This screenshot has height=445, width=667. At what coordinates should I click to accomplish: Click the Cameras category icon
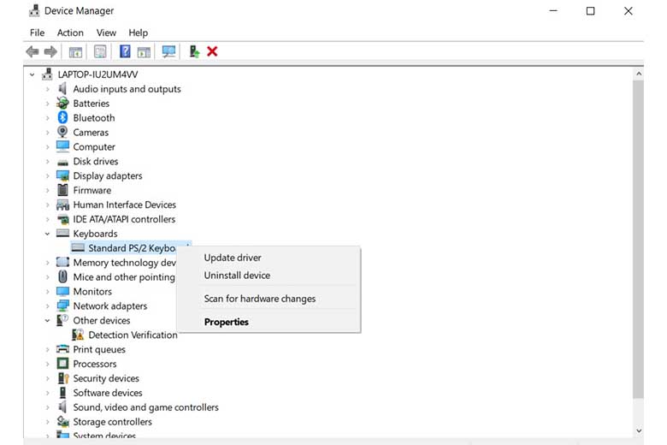(62, 133)
